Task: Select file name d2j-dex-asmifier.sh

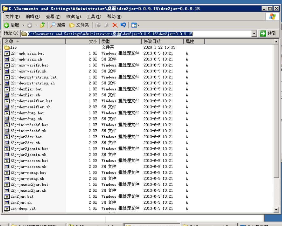Action: [30, 107]
